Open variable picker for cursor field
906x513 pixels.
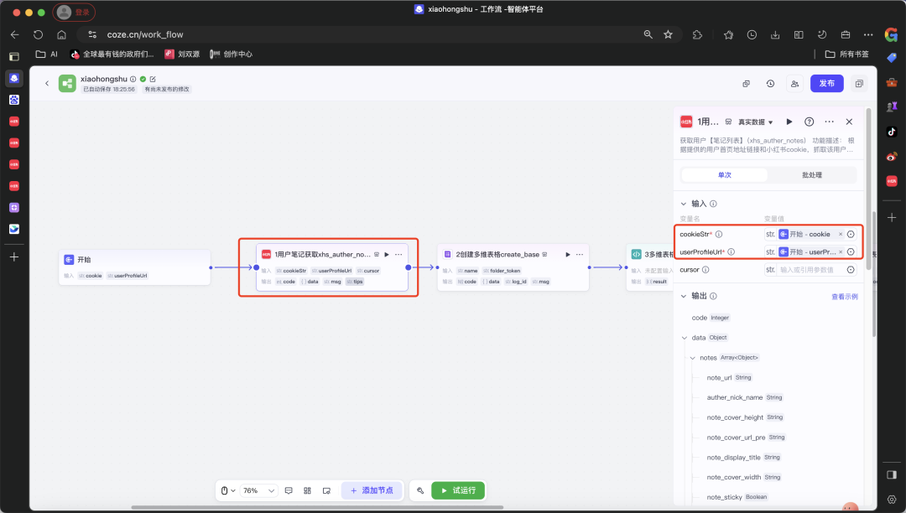coord(851,270)
